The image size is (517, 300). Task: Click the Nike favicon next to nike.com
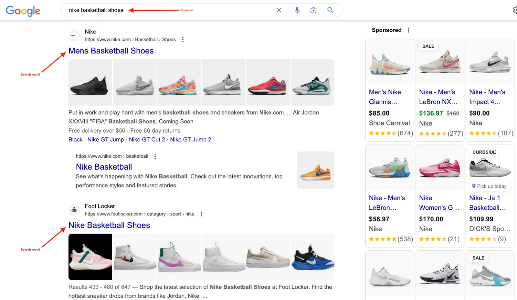point(74,35)
